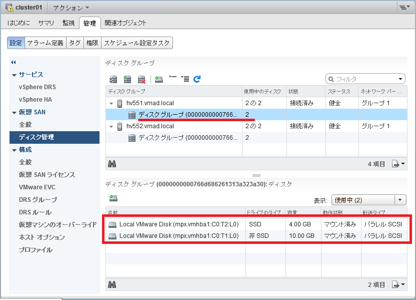Click the disk icon for mpx.vmhba1:C0:T1:L0
416x300 pixels.
(x=112, y=236)
